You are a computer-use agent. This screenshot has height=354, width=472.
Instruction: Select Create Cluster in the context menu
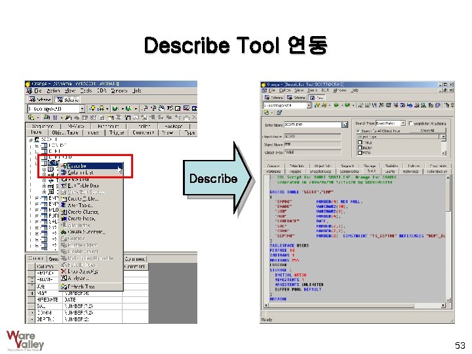pyautogui.click(x=91, y=212)
